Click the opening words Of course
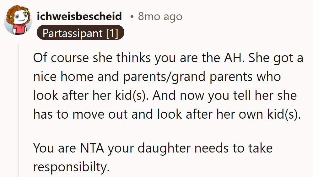Image resolution: width=313 pixels, height=177 pixels. coord(61,58)
